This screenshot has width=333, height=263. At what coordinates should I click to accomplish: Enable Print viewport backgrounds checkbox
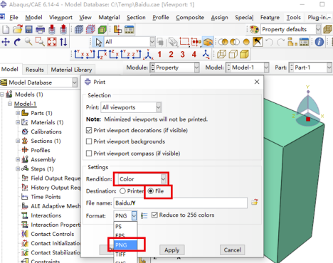click(89, 141)
